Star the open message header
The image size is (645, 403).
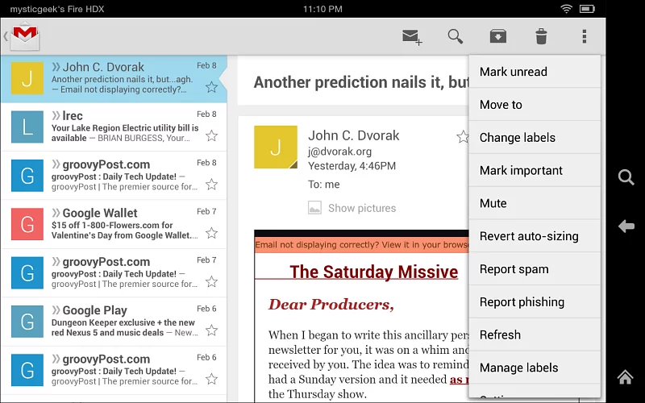(462, 136)
